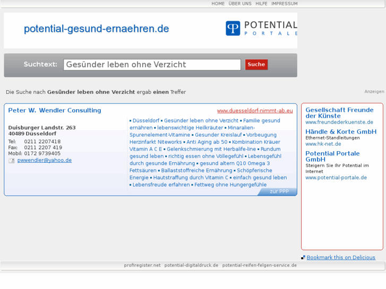
Task: Click the red Suche button
Action: (256, 65)
